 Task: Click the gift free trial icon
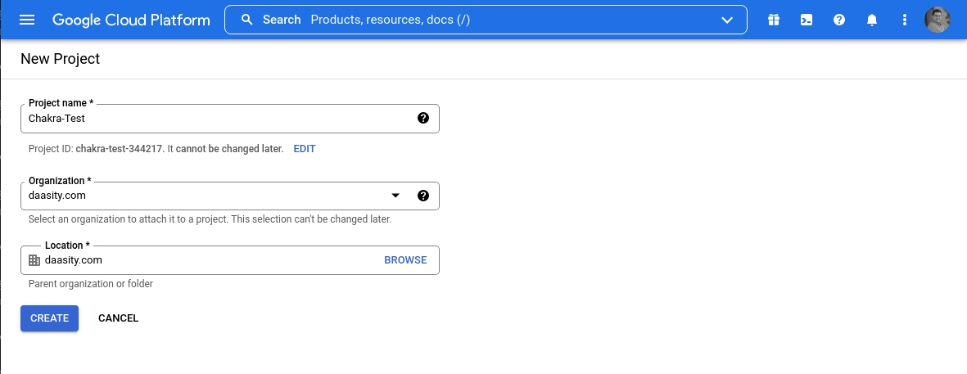773,20
